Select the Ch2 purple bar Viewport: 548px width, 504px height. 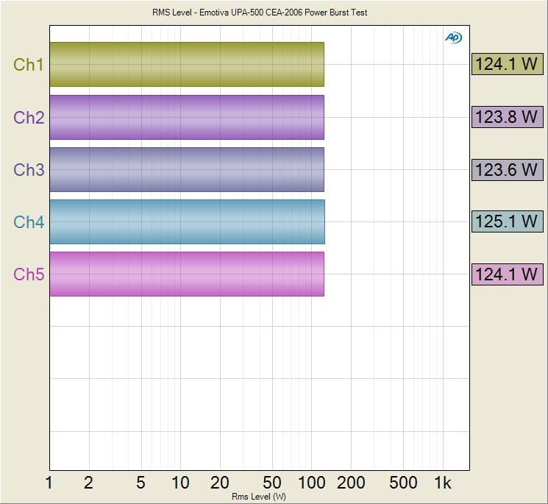tap(187, 117)
